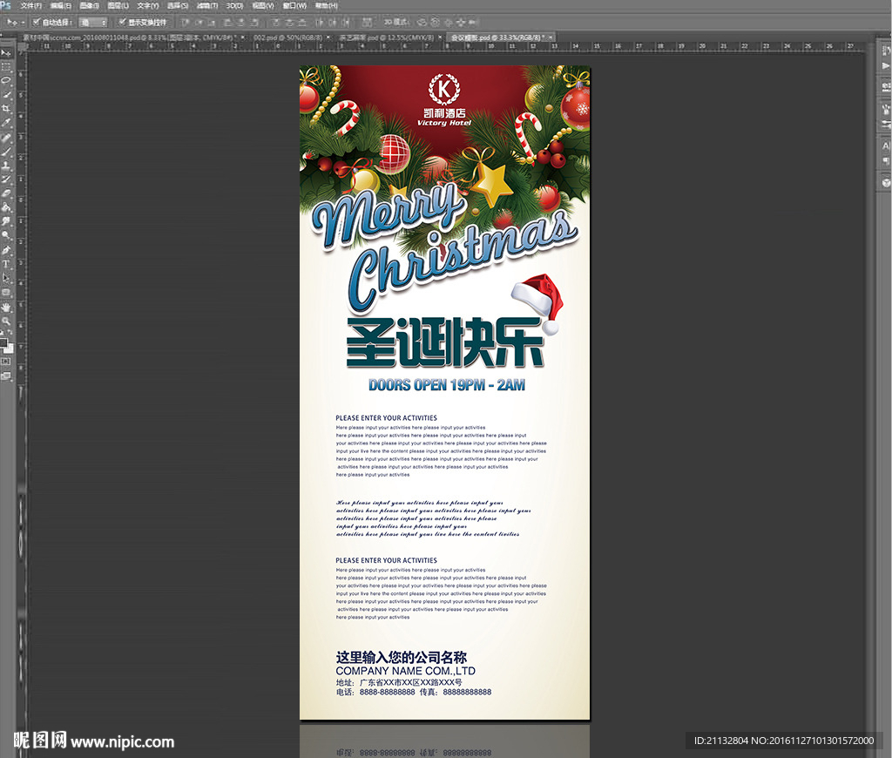Select the Dodge tool
The width and height of the screenshot is (892, 758).
tap(6, 234)
